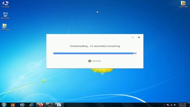Click the 'Downloading... 15 second(s) remaining' text

95,46
